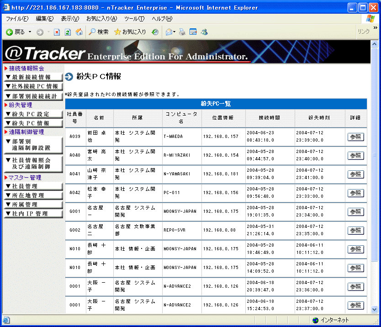Screen dimensions: 381x327
Task: Click the Refresh page icon
Action: [68, 32]
